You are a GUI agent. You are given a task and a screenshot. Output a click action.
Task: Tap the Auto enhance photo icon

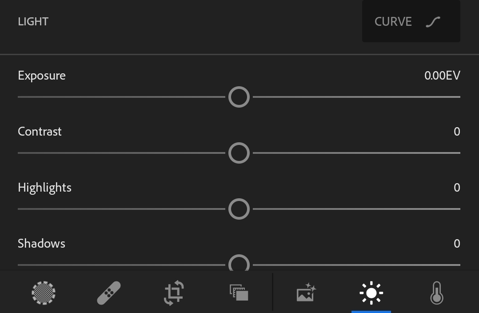pyautogui.click(x=306, y=293)
